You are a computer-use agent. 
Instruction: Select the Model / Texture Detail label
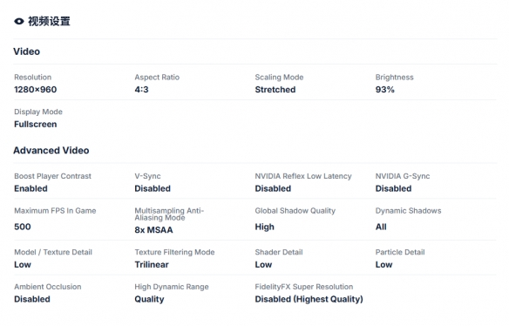[53, 252]
